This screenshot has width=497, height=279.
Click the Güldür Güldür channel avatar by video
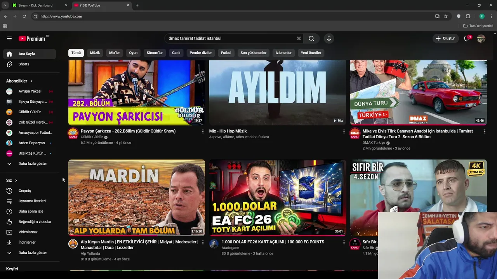[x=73, y=134]
